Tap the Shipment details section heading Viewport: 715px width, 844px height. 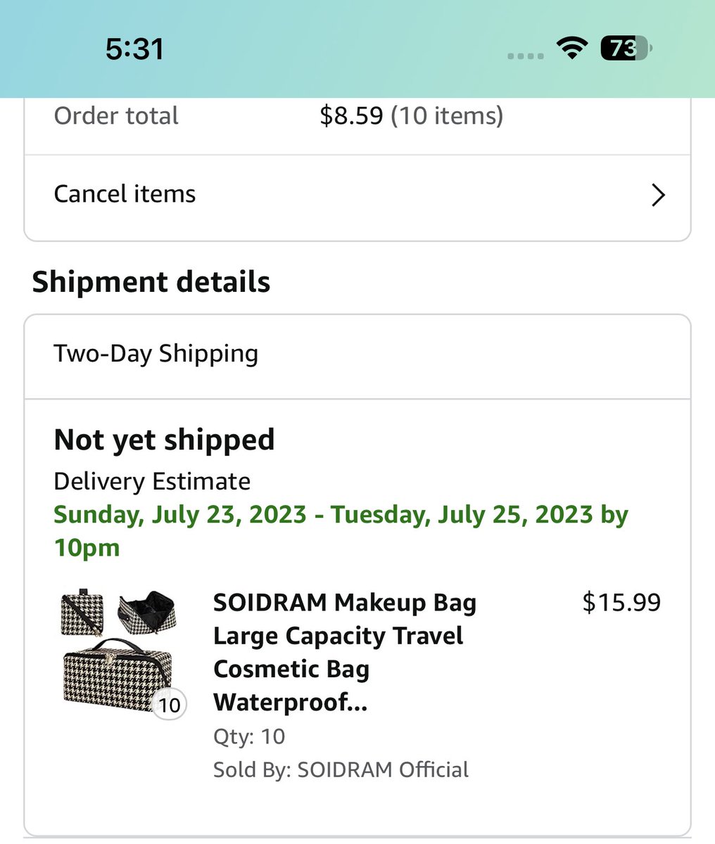[x=151, y=283]
